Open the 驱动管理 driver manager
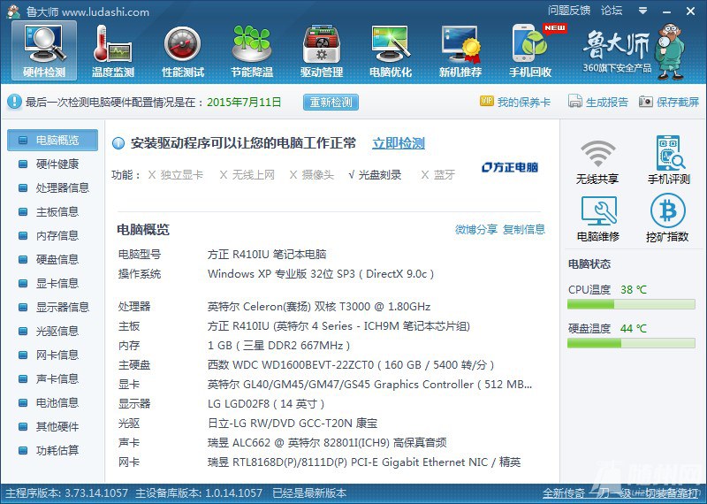707x504 pixels. pyautogui.click(x=322, y=50)
